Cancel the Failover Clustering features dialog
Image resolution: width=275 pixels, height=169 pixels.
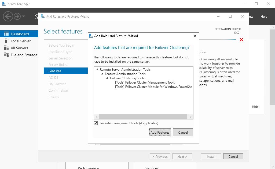click(x=183, y=132)
